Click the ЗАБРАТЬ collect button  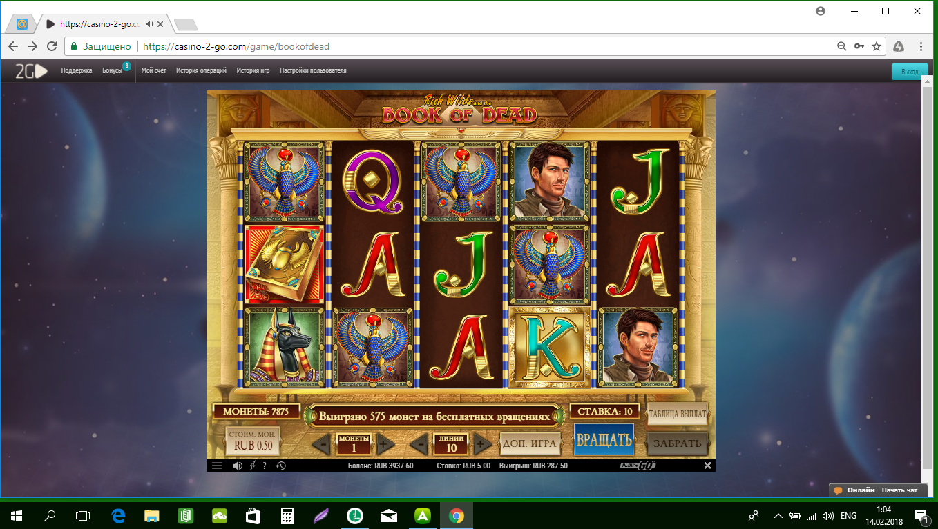click(678, 443)
